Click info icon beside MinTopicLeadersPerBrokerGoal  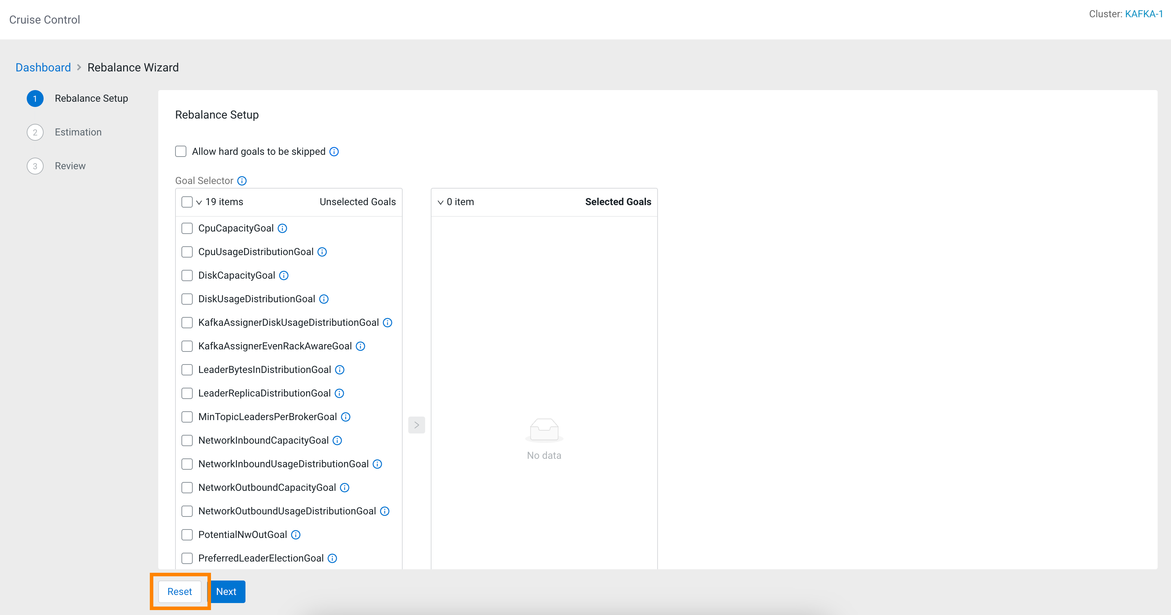(x=345, y=417)
